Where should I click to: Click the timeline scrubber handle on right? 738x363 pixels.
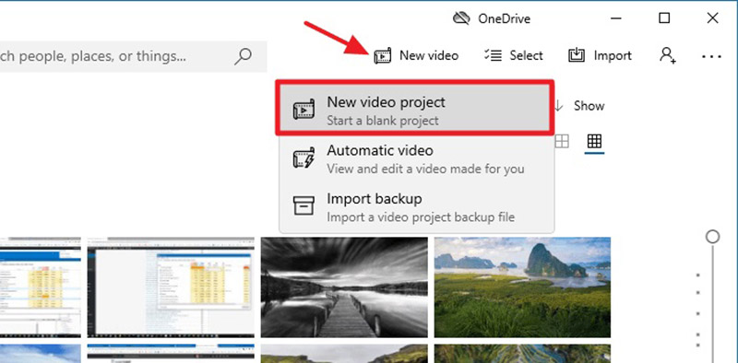pos(712,237)
